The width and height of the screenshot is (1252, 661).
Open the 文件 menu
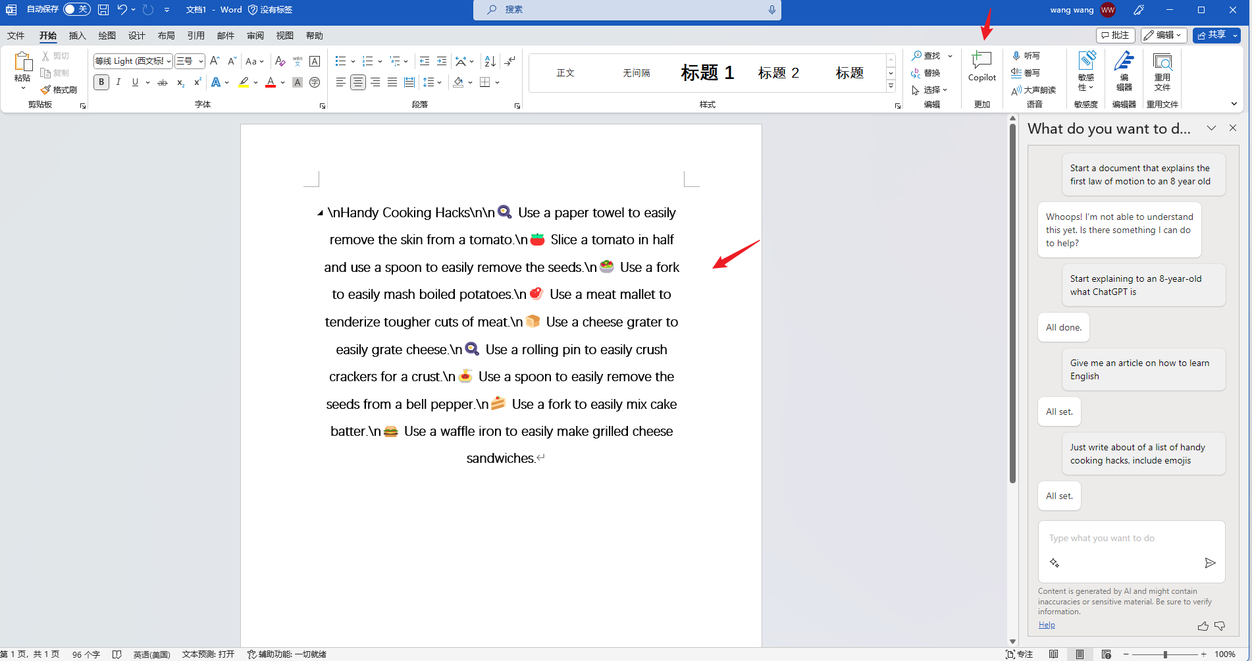coord(16,36)
